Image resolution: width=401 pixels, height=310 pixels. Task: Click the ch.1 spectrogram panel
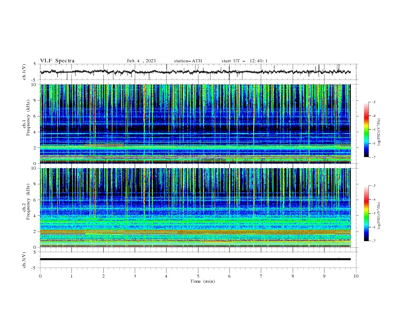[x=195, y=124]
